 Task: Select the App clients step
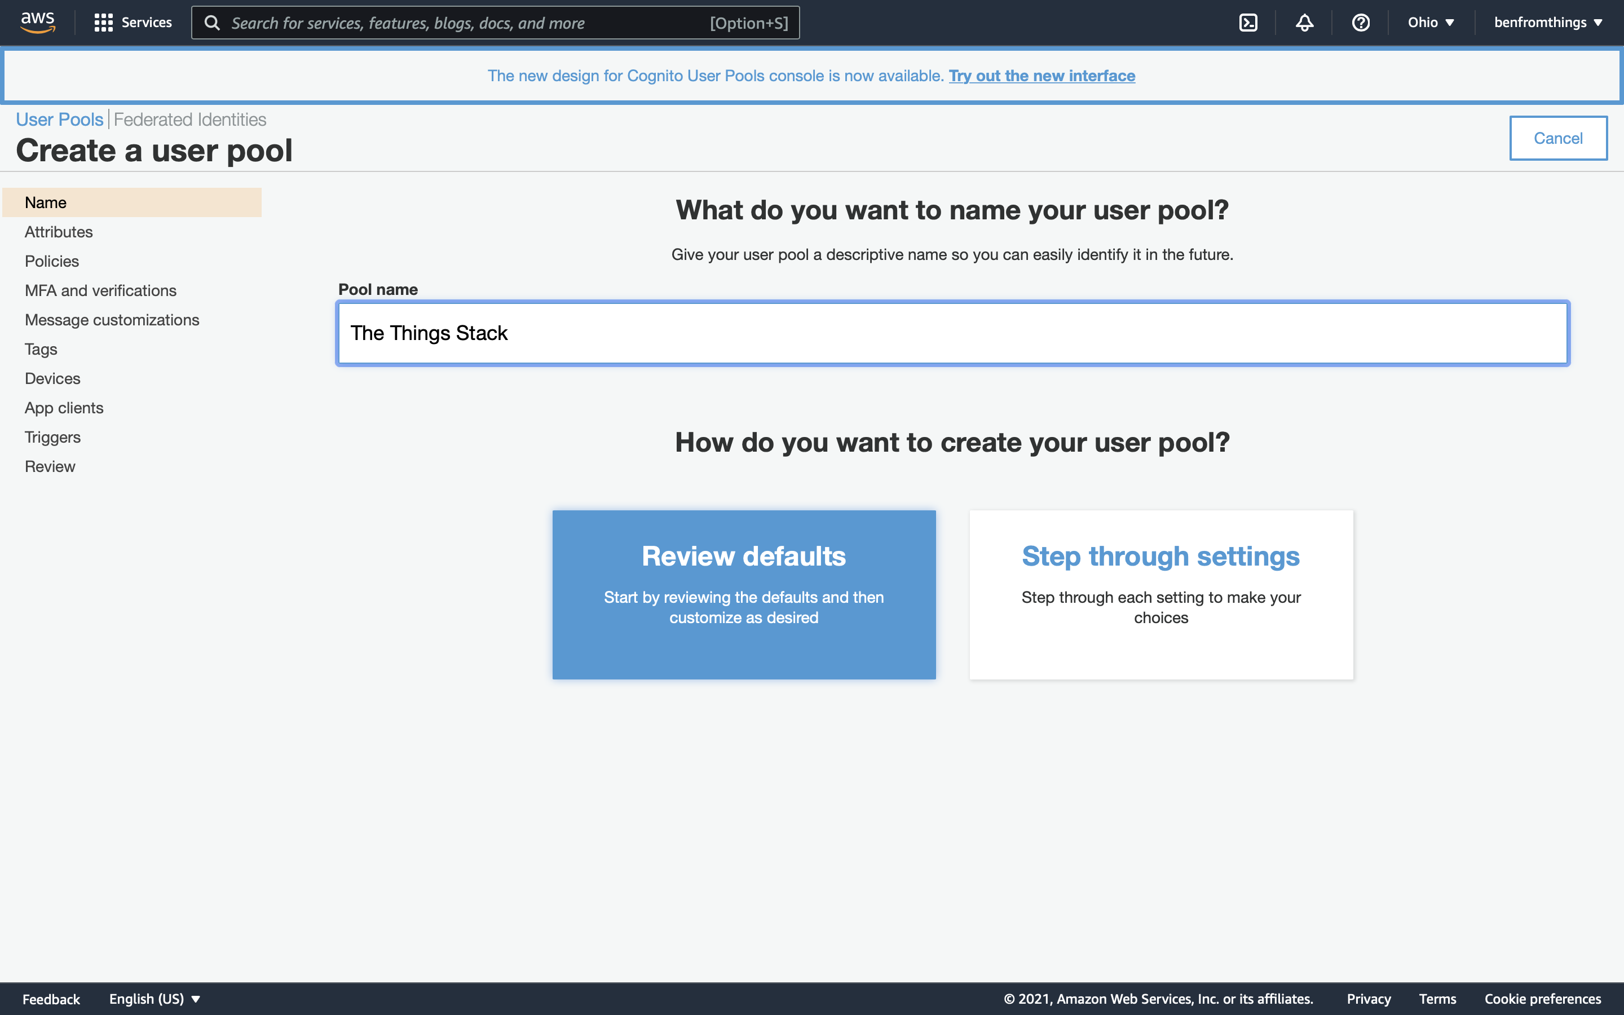click(64, 408)
